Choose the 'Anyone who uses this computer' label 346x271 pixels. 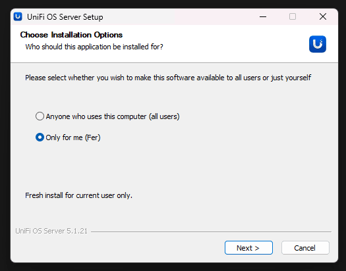pos(113,116)
